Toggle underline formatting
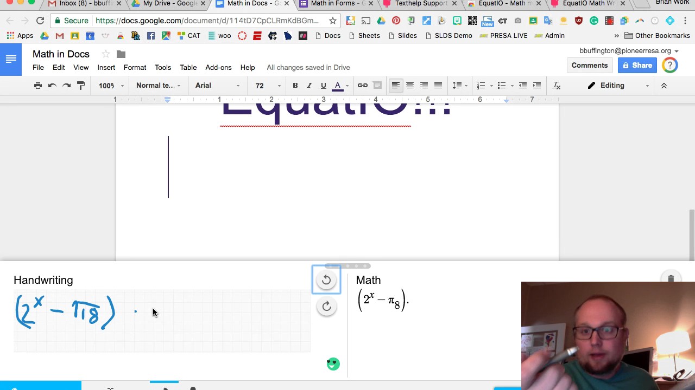This screenshot has width=695, height=390. [323, 86]
